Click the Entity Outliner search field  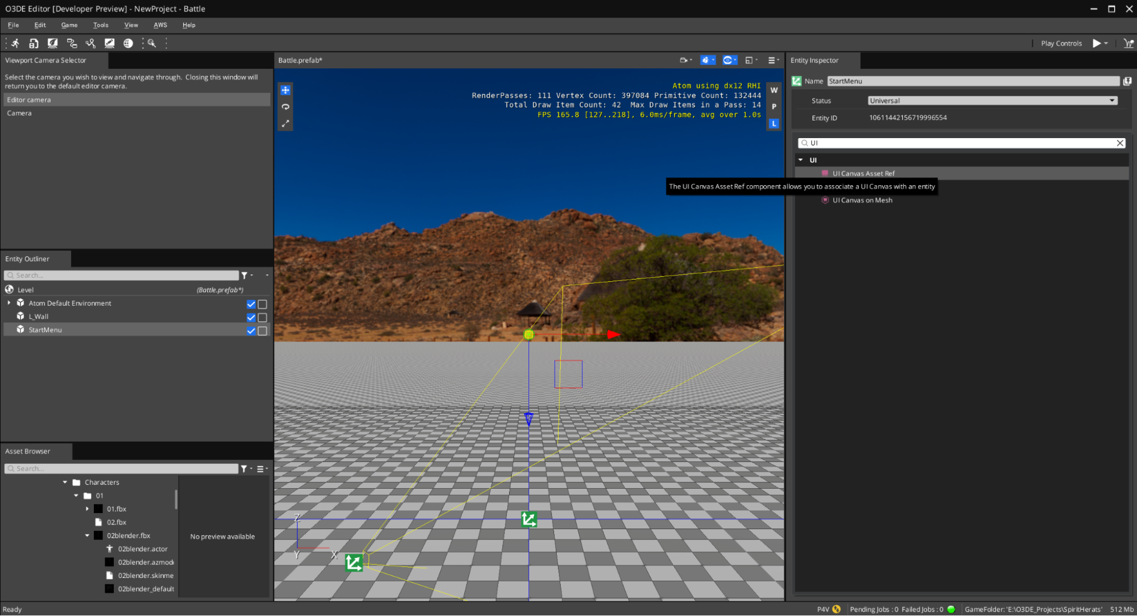[121, 276]
